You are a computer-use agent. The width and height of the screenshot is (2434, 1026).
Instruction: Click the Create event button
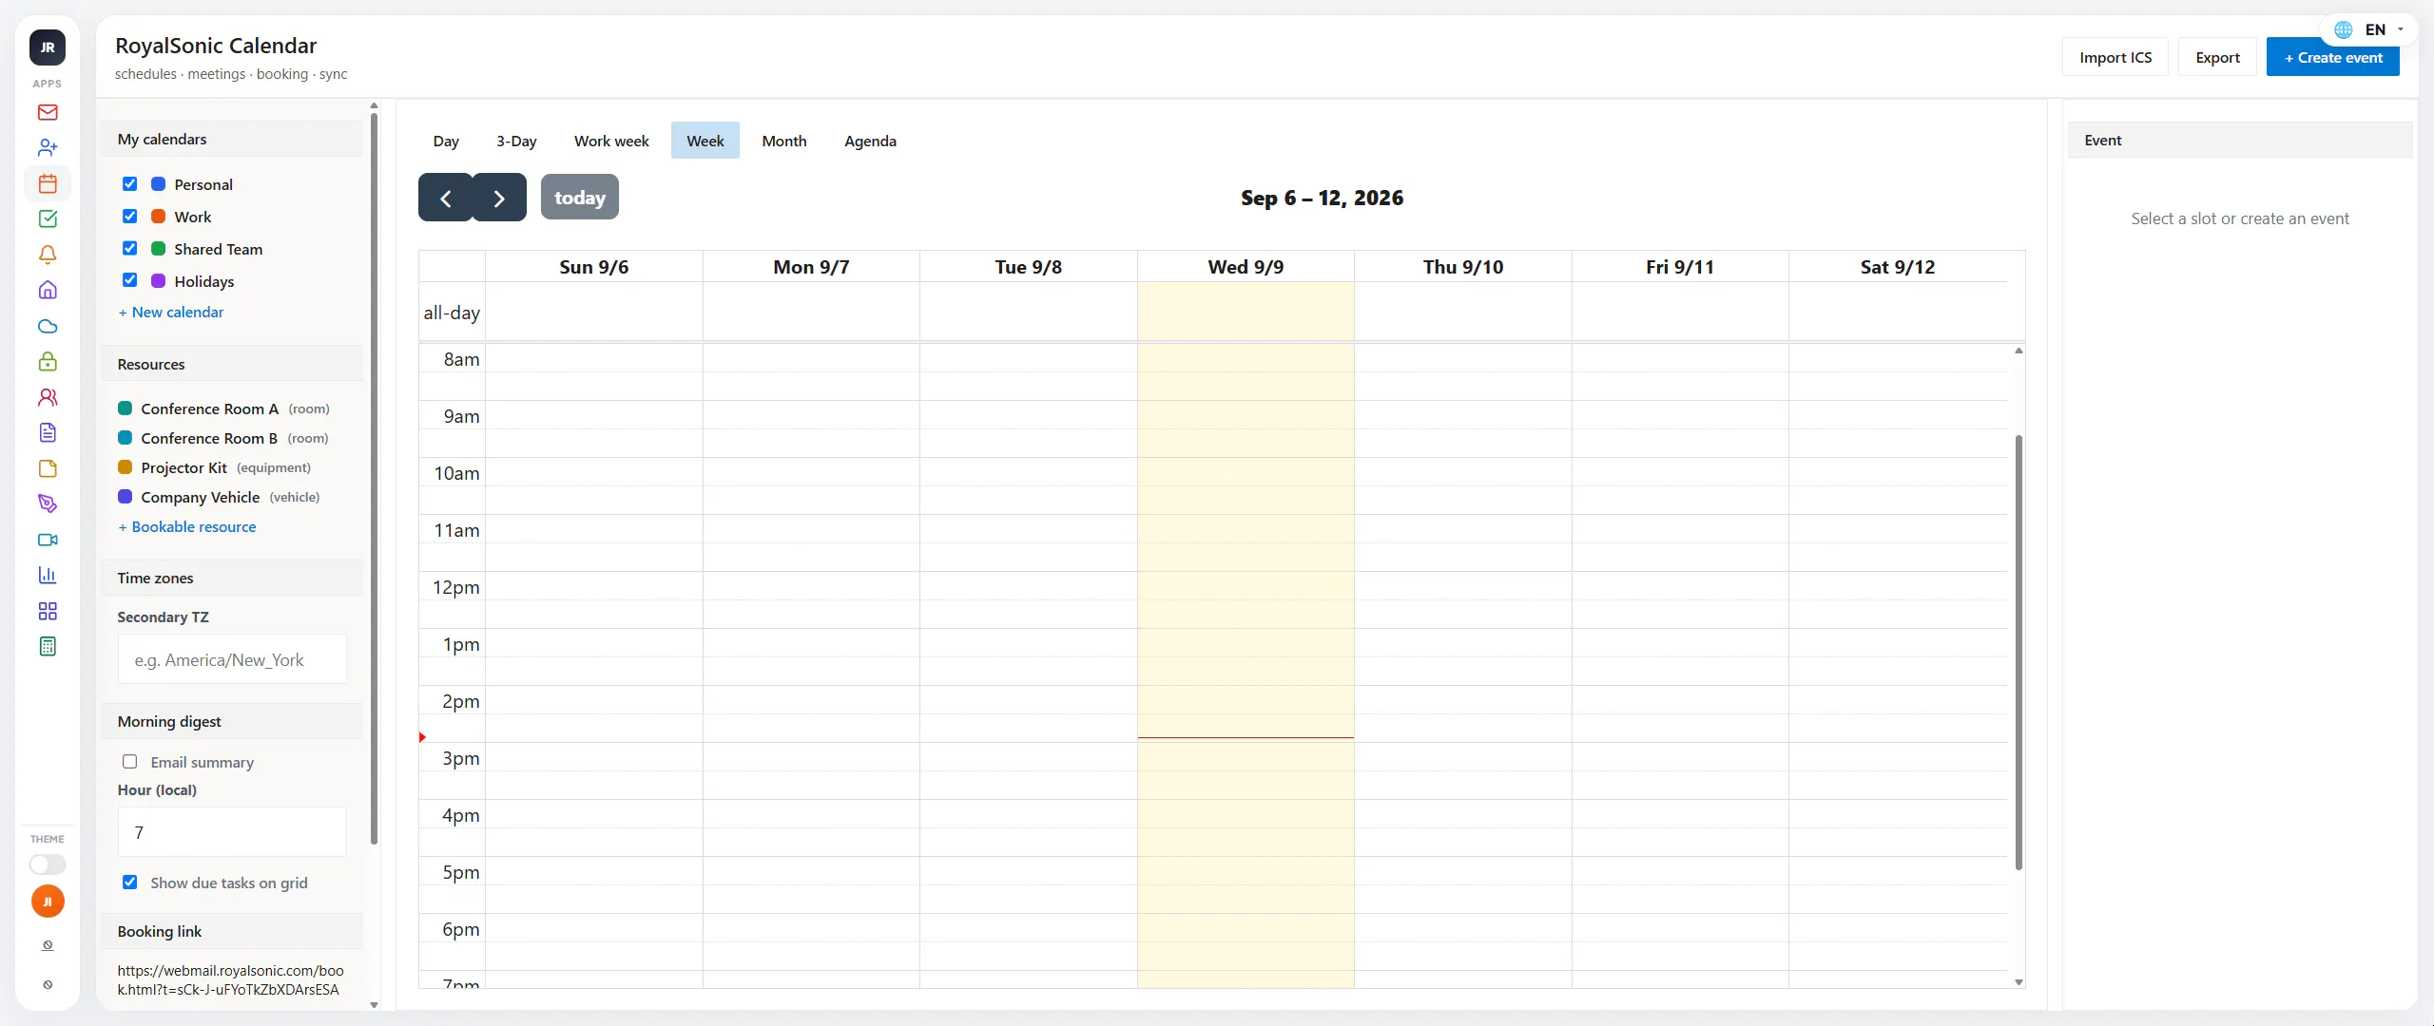coord(2333,58)
